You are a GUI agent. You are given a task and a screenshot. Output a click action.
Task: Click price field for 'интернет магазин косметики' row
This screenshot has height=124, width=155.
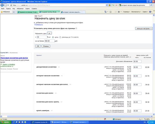(x=138, y=76)
